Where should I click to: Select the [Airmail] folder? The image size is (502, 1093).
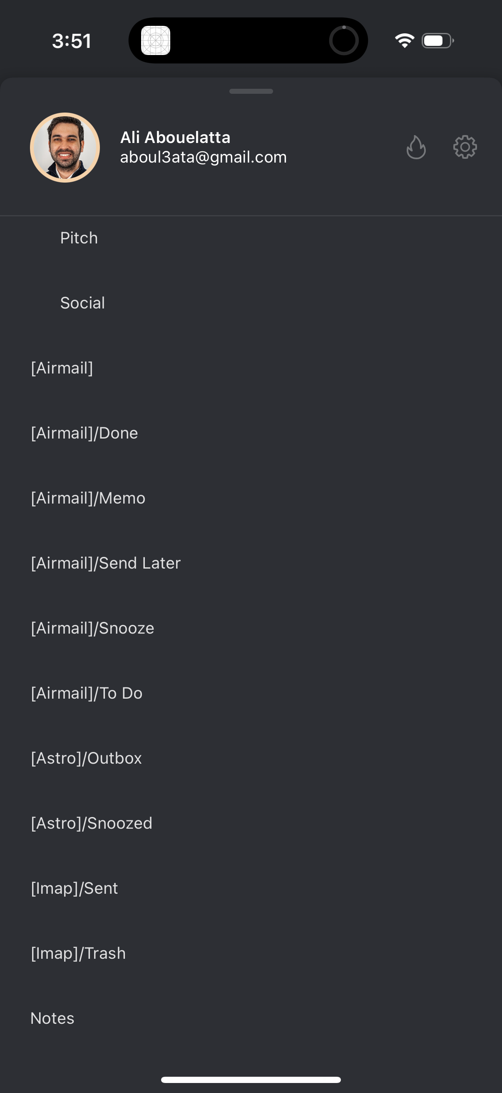pyautogui.click(x=62, y=368)
